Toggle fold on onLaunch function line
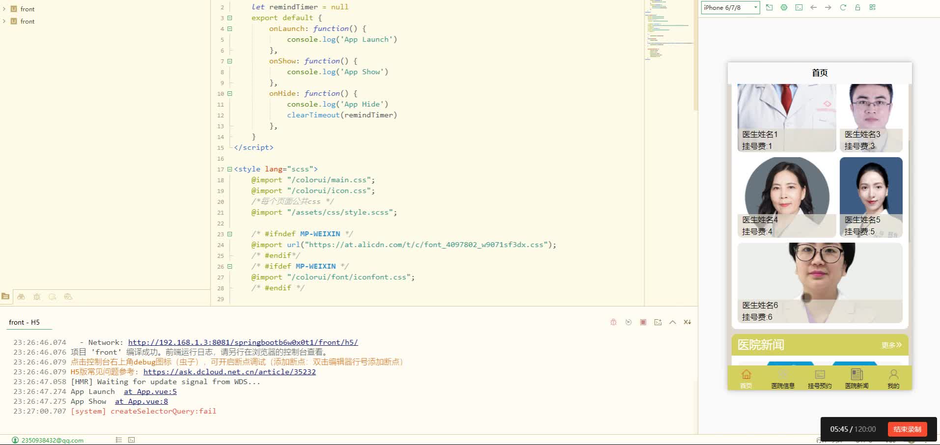 tap(229, 28)
